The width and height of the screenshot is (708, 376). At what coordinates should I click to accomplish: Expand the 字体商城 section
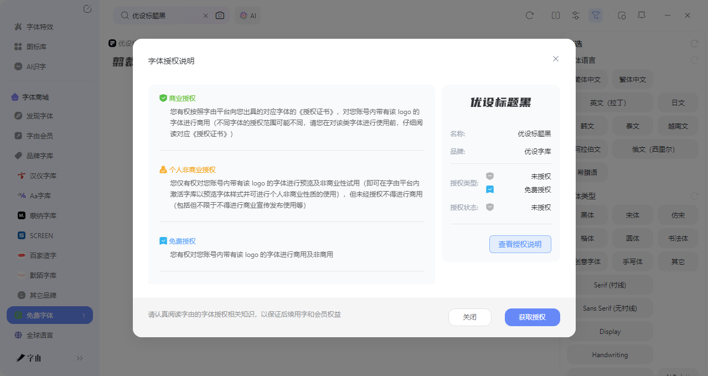click(35, 97)
